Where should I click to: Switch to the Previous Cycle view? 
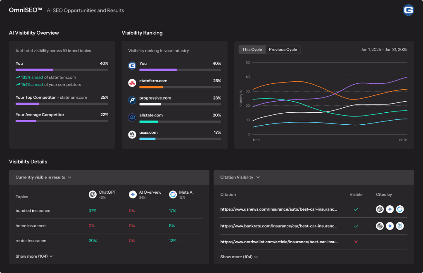283,49
